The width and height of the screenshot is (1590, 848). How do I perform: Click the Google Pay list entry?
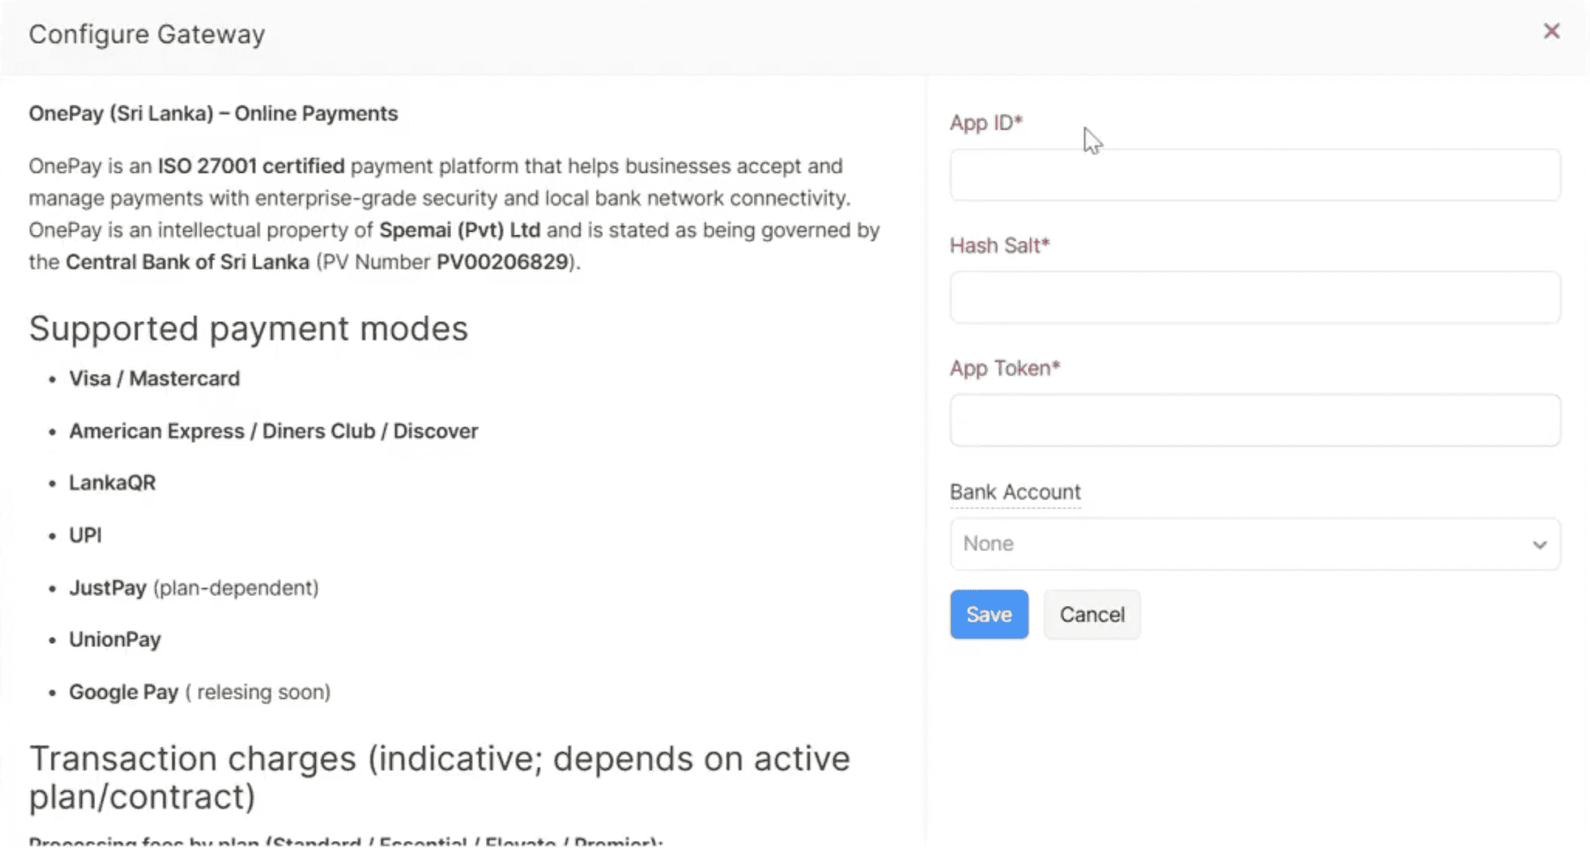pos(124,692)
